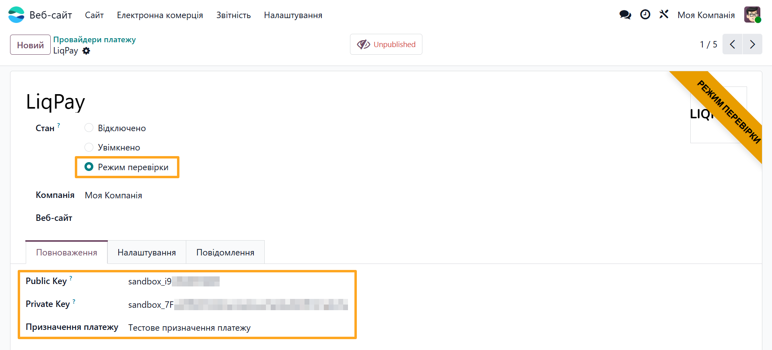Click the Private Key input field
772x350 pixels.
click(x=238, y=305)
